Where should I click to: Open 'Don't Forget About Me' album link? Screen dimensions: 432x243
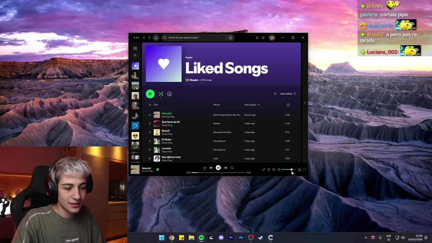(227, 115)
